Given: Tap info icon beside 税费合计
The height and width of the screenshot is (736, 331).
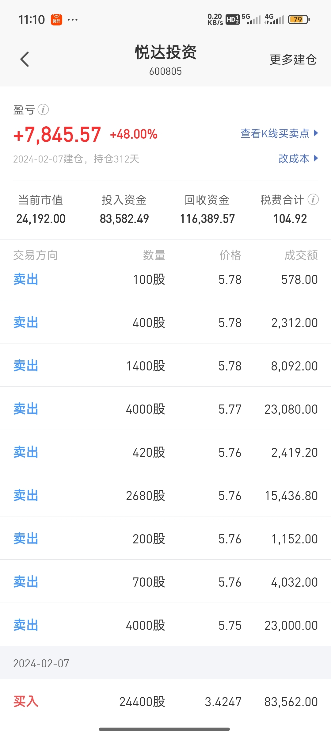Looking at the screenshot, I should point(313,200).
